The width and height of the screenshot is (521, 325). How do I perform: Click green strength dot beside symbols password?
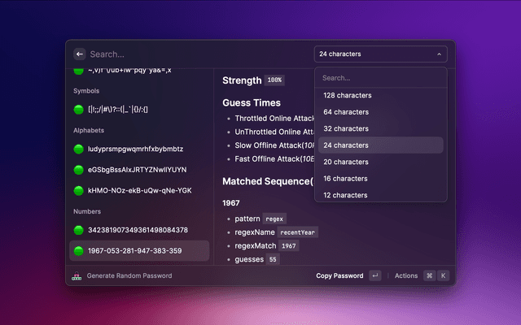coord(79,109)
